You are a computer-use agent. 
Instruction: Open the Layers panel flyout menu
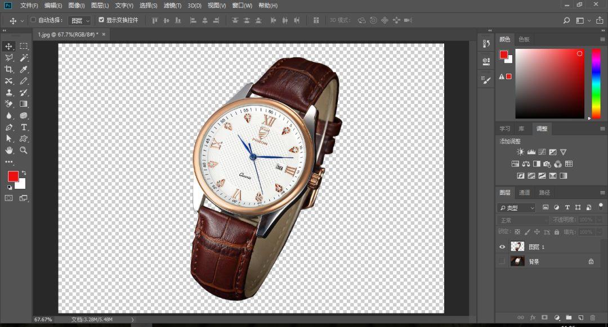602,193
